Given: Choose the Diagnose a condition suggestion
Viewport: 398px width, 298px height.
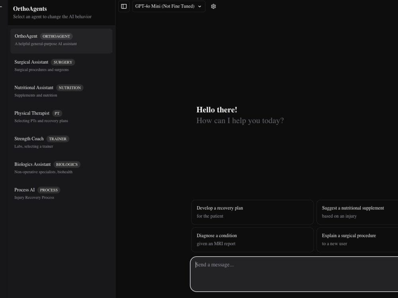Looking at the screenshot, I should (x=252, y=240).
